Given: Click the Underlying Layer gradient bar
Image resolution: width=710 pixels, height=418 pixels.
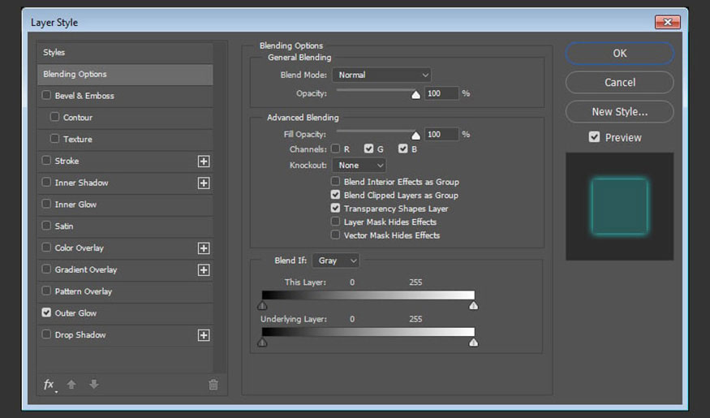Looking at the screenshot, I should (368, 332).
